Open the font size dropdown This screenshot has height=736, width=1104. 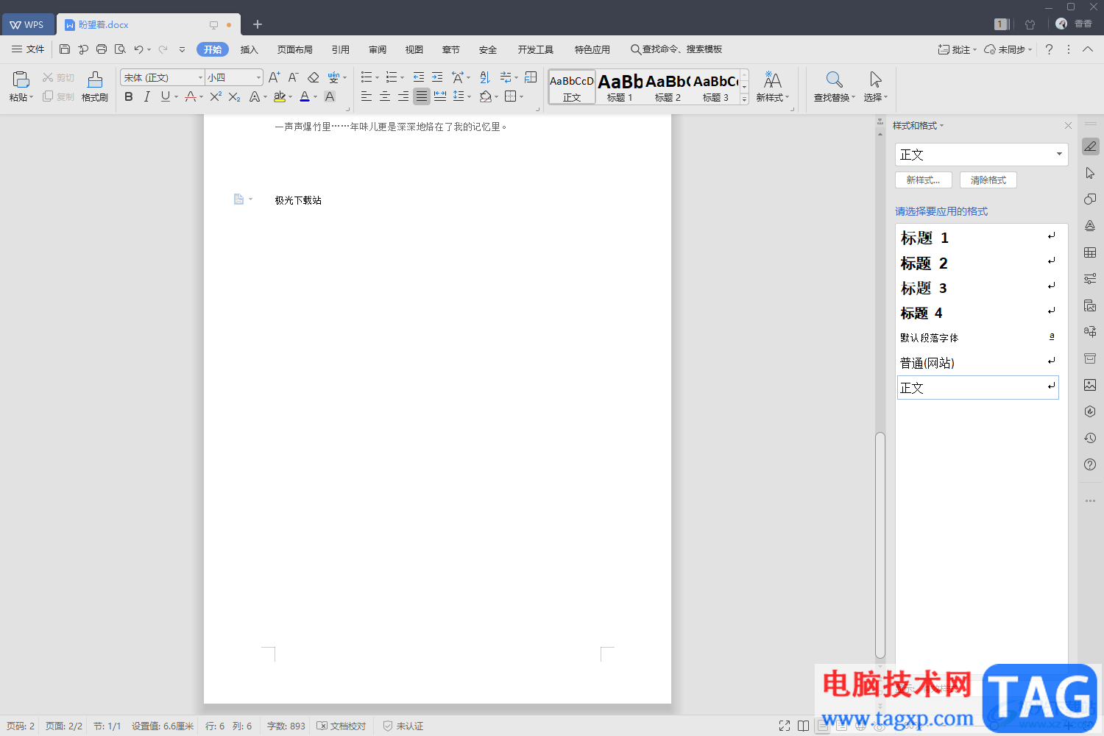click(258, 77)
